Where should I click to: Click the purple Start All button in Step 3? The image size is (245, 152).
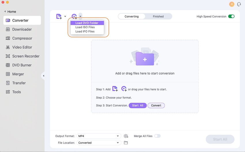click(x=137, y=106)
